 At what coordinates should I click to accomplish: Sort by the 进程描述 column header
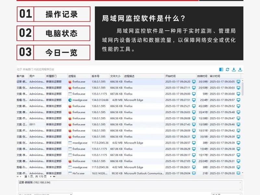pyautogui.click(x=144, y=76)
